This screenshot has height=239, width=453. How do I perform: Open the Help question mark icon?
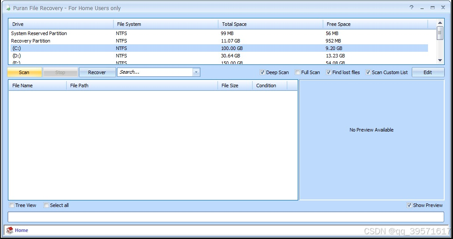coord(411,7)
